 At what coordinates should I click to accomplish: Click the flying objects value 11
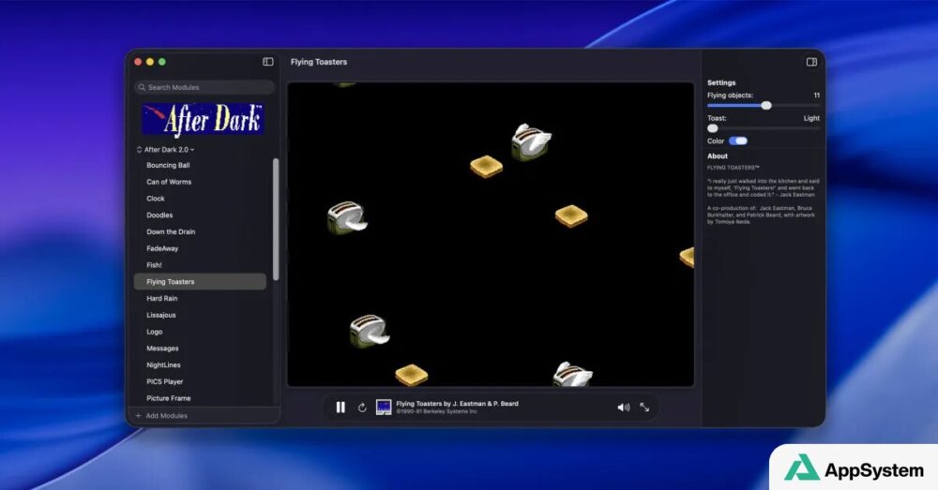point(817,96)
